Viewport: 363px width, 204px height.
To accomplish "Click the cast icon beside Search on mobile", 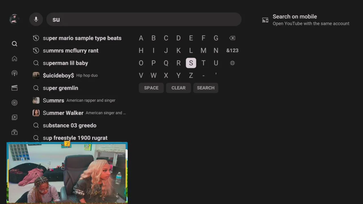I will coord(265,20).
